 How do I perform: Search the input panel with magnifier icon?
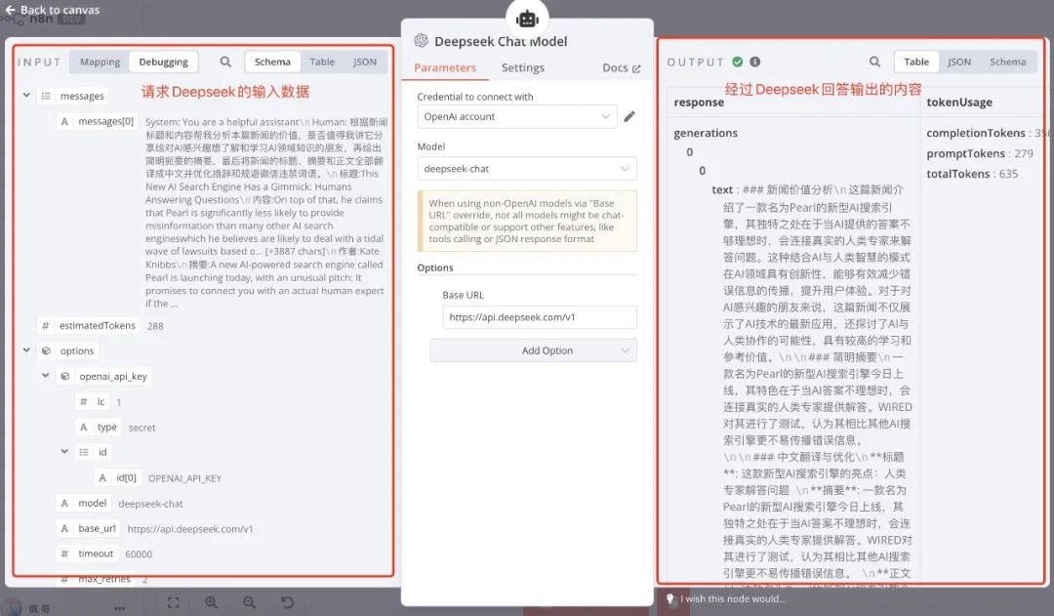[x=225, y=62]
